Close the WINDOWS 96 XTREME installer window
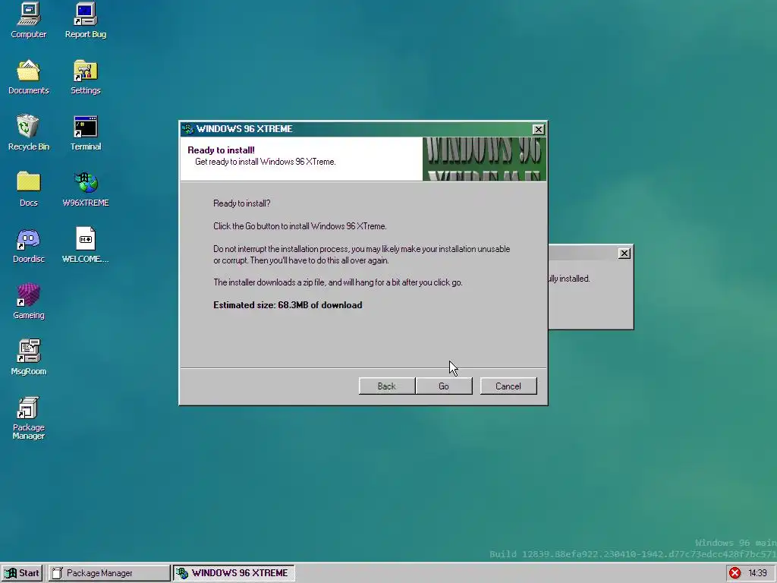This screenshot has height=583, width=777. pos(538,129)
